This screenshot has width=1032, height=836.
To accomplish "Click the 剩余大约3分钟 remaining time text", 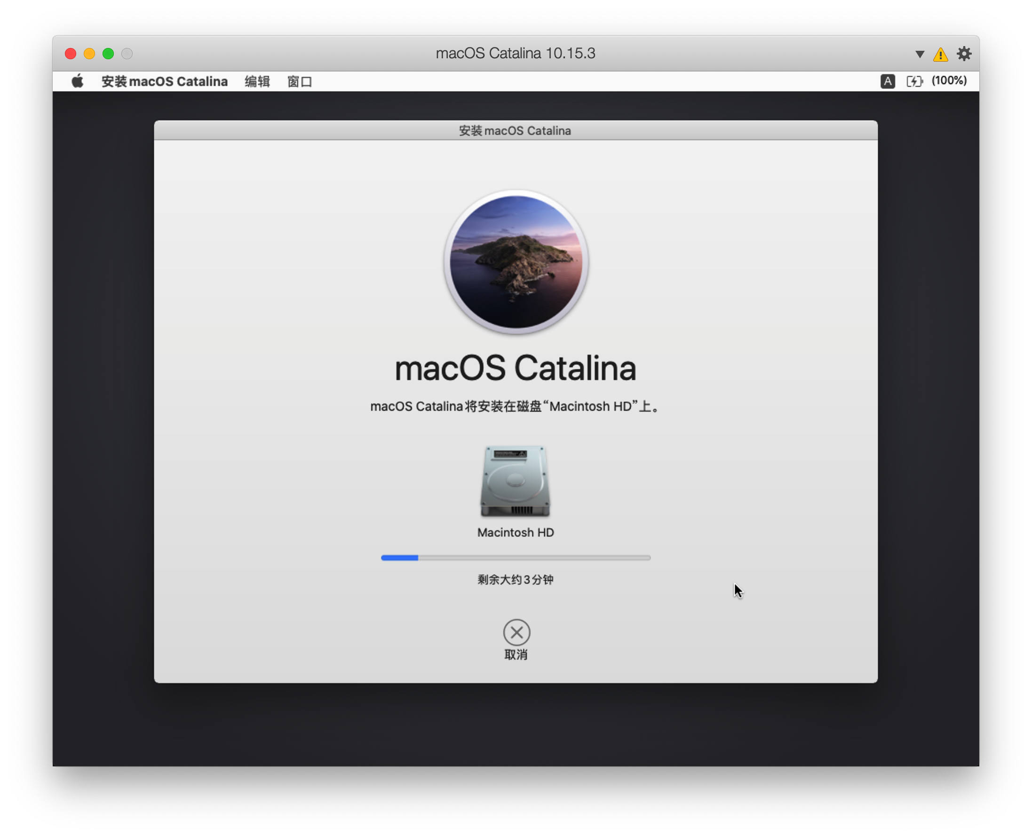I will (x=515, y=579).
